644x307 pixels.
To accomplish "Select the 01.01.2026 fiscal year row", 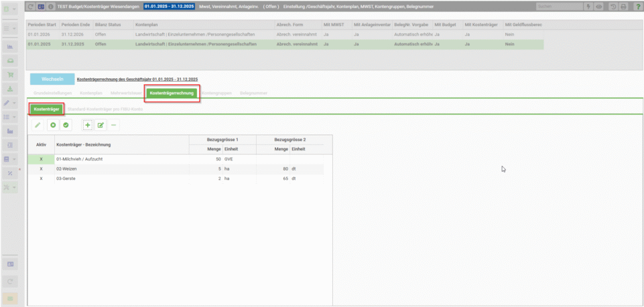I will point(285,35).
